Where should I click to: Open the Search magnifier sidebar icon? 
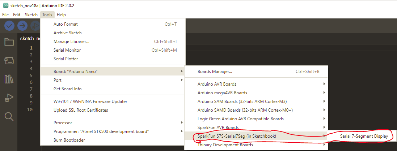[x=9, y=116]
